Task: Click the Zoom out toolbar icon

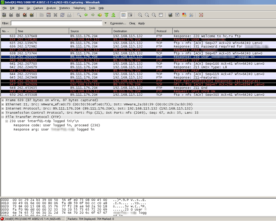Action: (x=147, y=15)
